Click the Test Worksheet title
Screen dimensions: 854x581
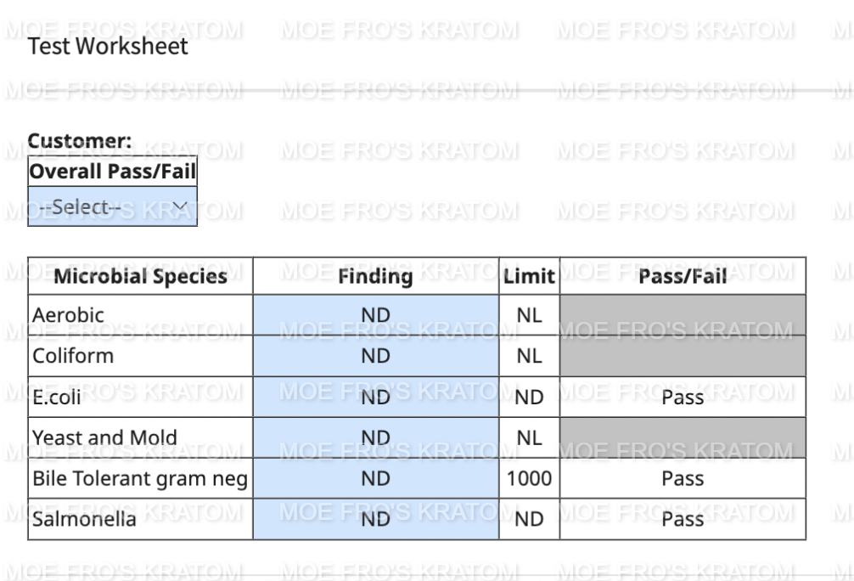pyautogui.click(x=108, y=47)
